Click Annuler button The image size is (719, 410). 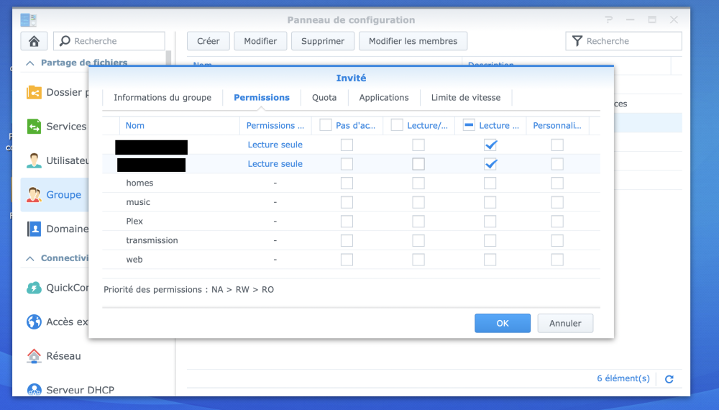565,323
